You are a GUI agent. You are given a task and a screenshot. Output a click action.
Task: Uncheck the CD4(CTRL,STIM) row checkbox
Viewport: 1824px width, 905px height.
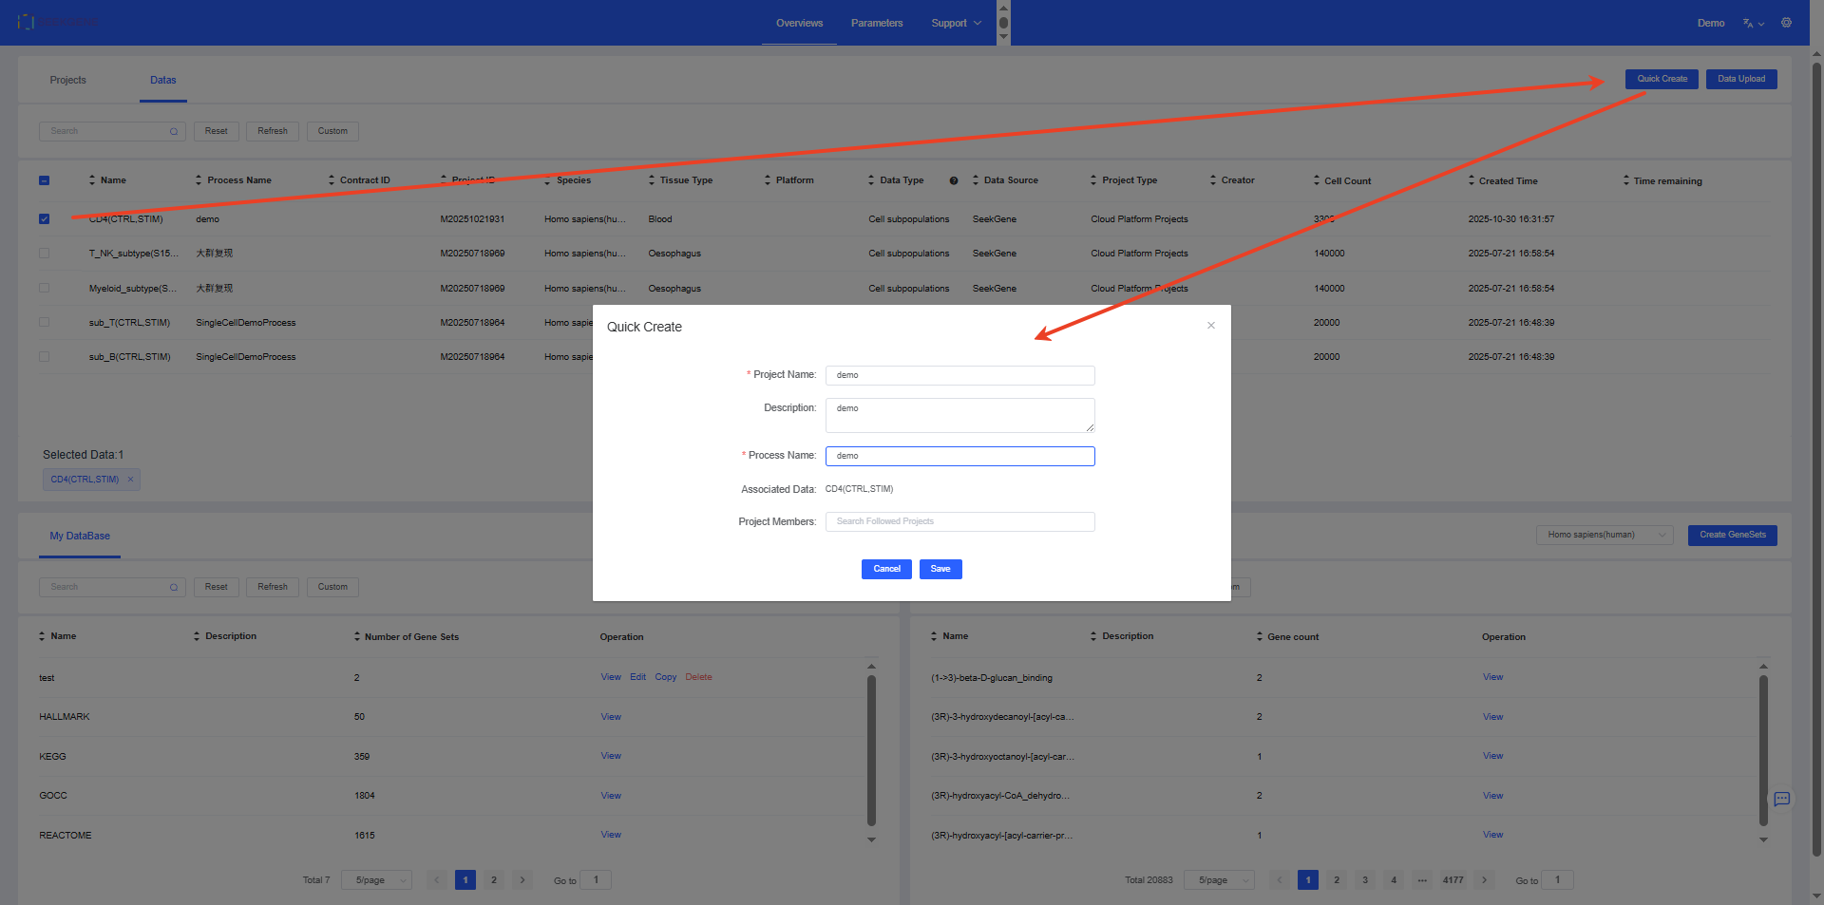coord(45,219)
